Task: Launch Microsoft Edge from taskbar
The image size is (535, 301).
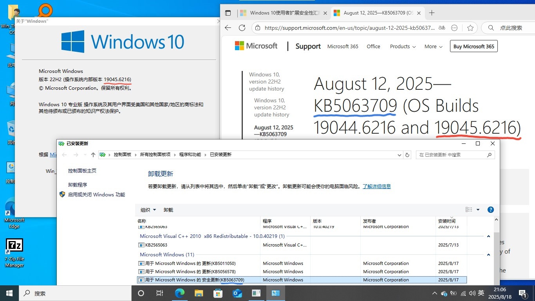Action: click(179, 293)
